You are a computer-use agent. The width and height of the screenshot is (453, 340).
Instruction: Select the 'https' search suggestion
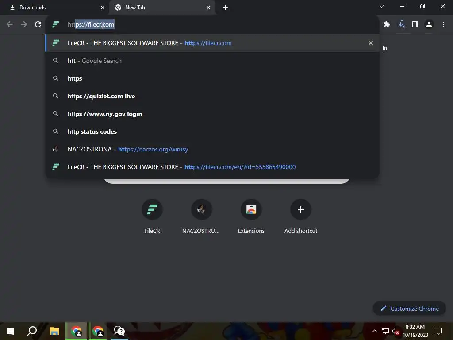[212, 78]
